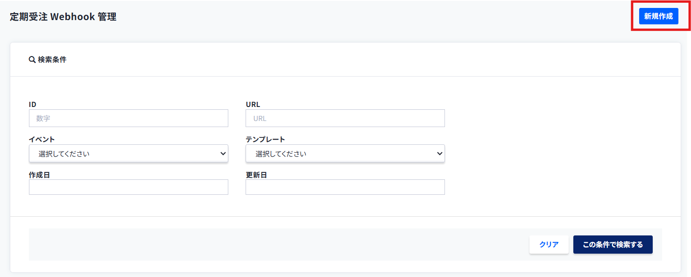Click the 定期受注 Webhook 管理 page title
The image size is (691, 277).
point(63,17)
